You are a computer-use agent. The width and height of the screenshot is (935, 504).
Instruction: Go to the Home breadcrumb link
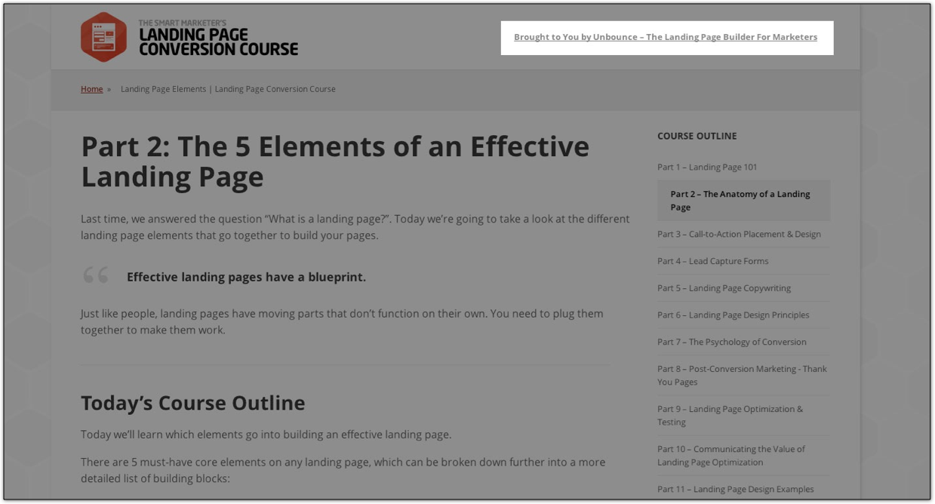point(91,89)
